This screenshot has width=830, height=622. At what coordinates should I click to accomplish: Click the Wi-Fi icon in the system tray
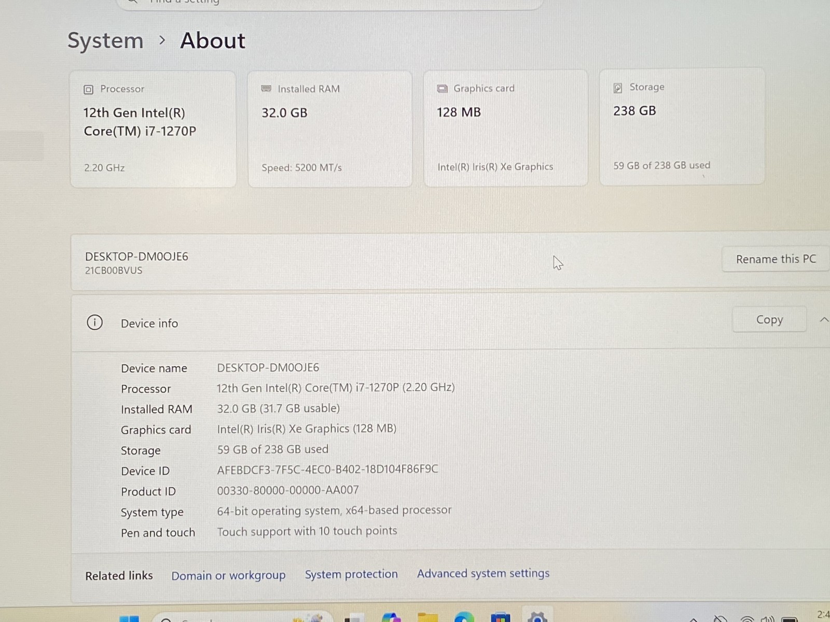(746, 619)
